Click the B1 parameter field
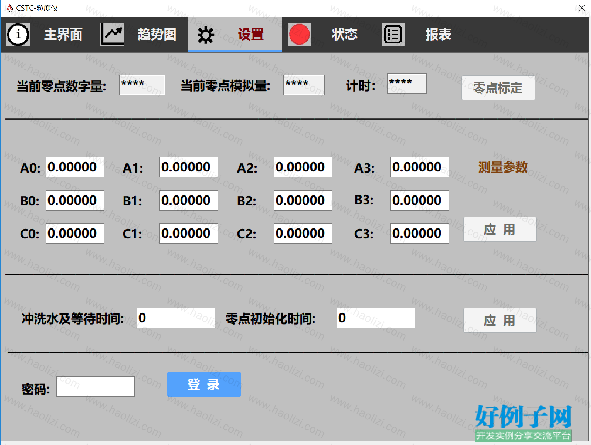 click(189, 200)
